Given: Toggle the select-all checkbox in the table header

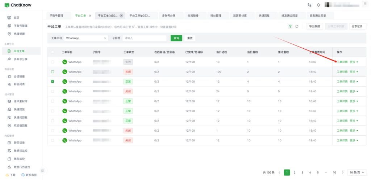Looking at the screenshot, I should point(53,52).
